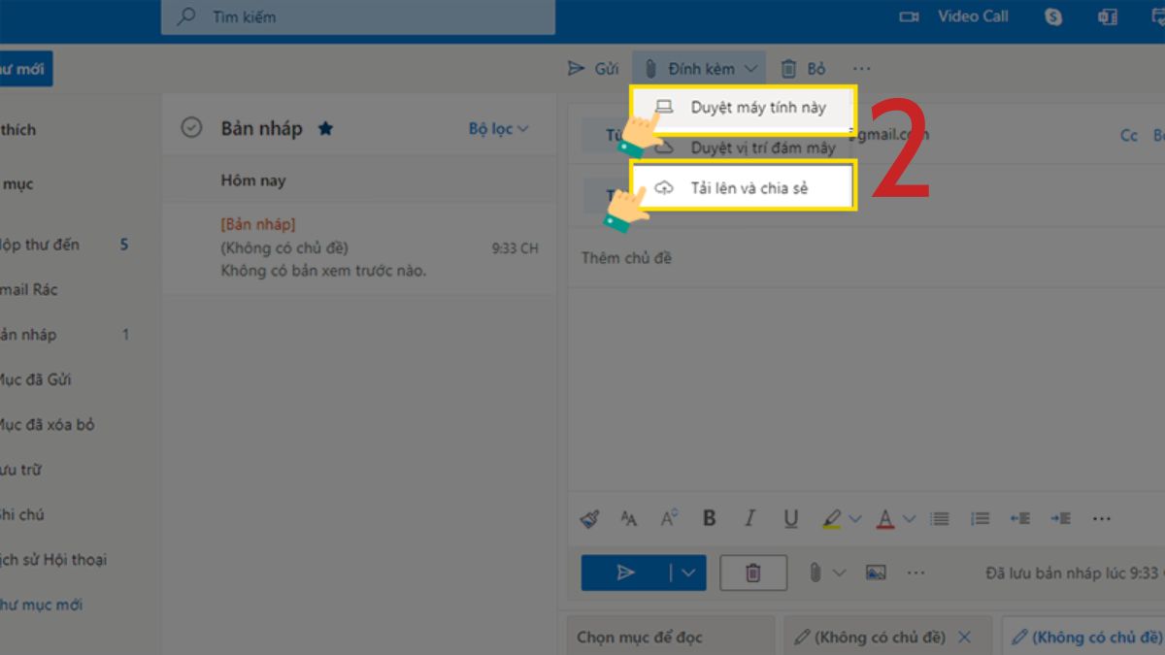This screenshot has width=1165, height=655.
Task: Open the top toolbar more options ellipsis
Action: [x=862, y=69]
